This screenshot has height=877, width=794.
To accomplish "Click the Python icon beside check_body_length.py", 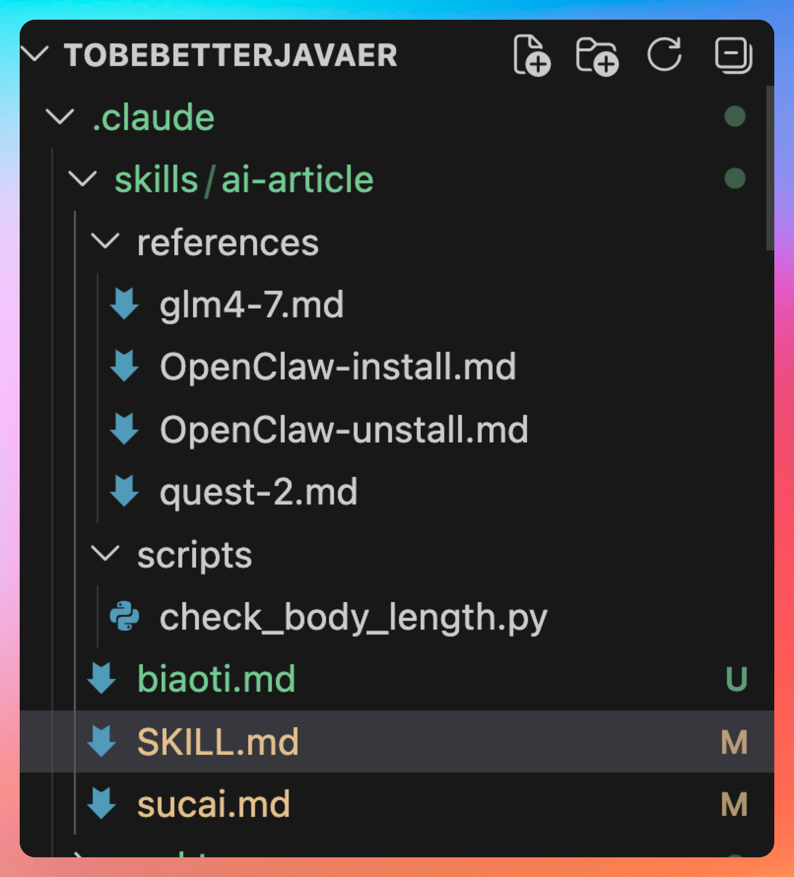I will pyautogui.click(x=124, y=616).
